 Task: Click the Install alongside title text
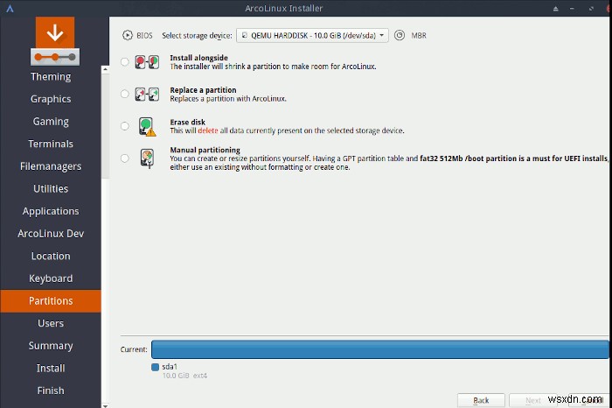pyautogui.click(x=198, y=58)
